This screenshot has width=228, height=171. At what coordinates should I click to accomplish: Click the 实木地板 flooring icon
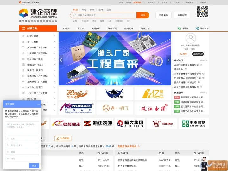pyautogui.click(x=23, y=76)
